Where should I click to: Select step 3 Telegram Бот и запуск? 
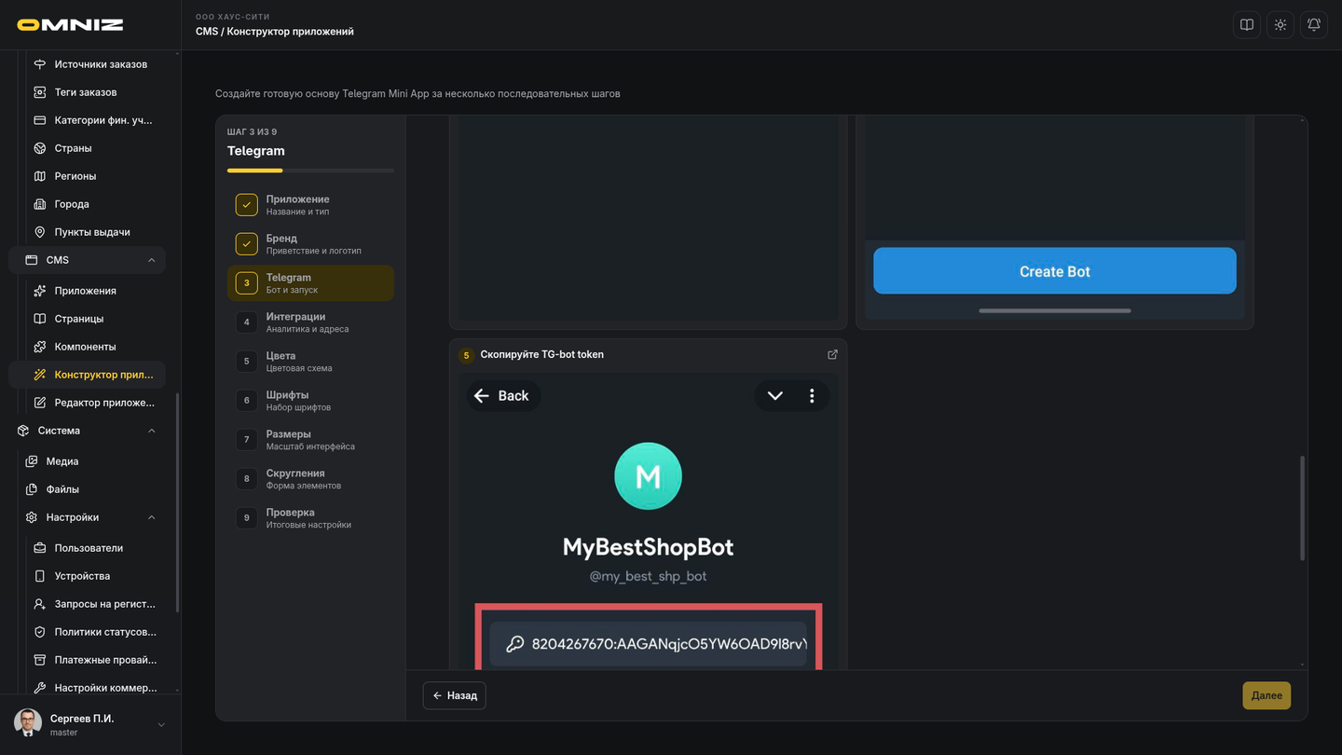(x=310, y=283)
